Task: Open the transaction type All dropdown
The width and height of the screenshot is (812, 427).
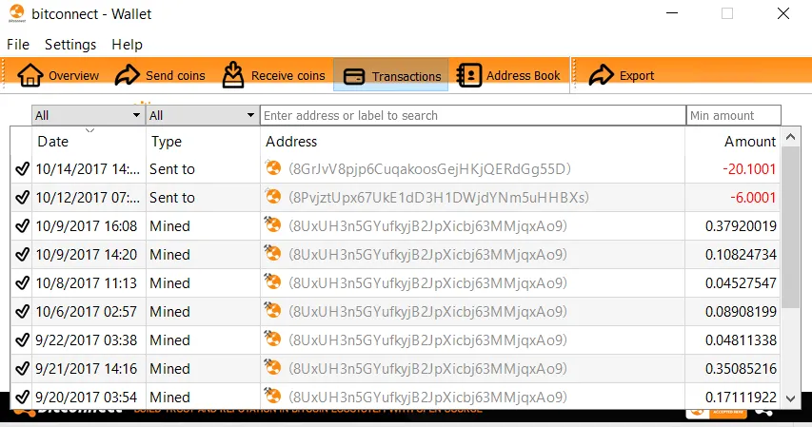Action: (x=203, y=115)
